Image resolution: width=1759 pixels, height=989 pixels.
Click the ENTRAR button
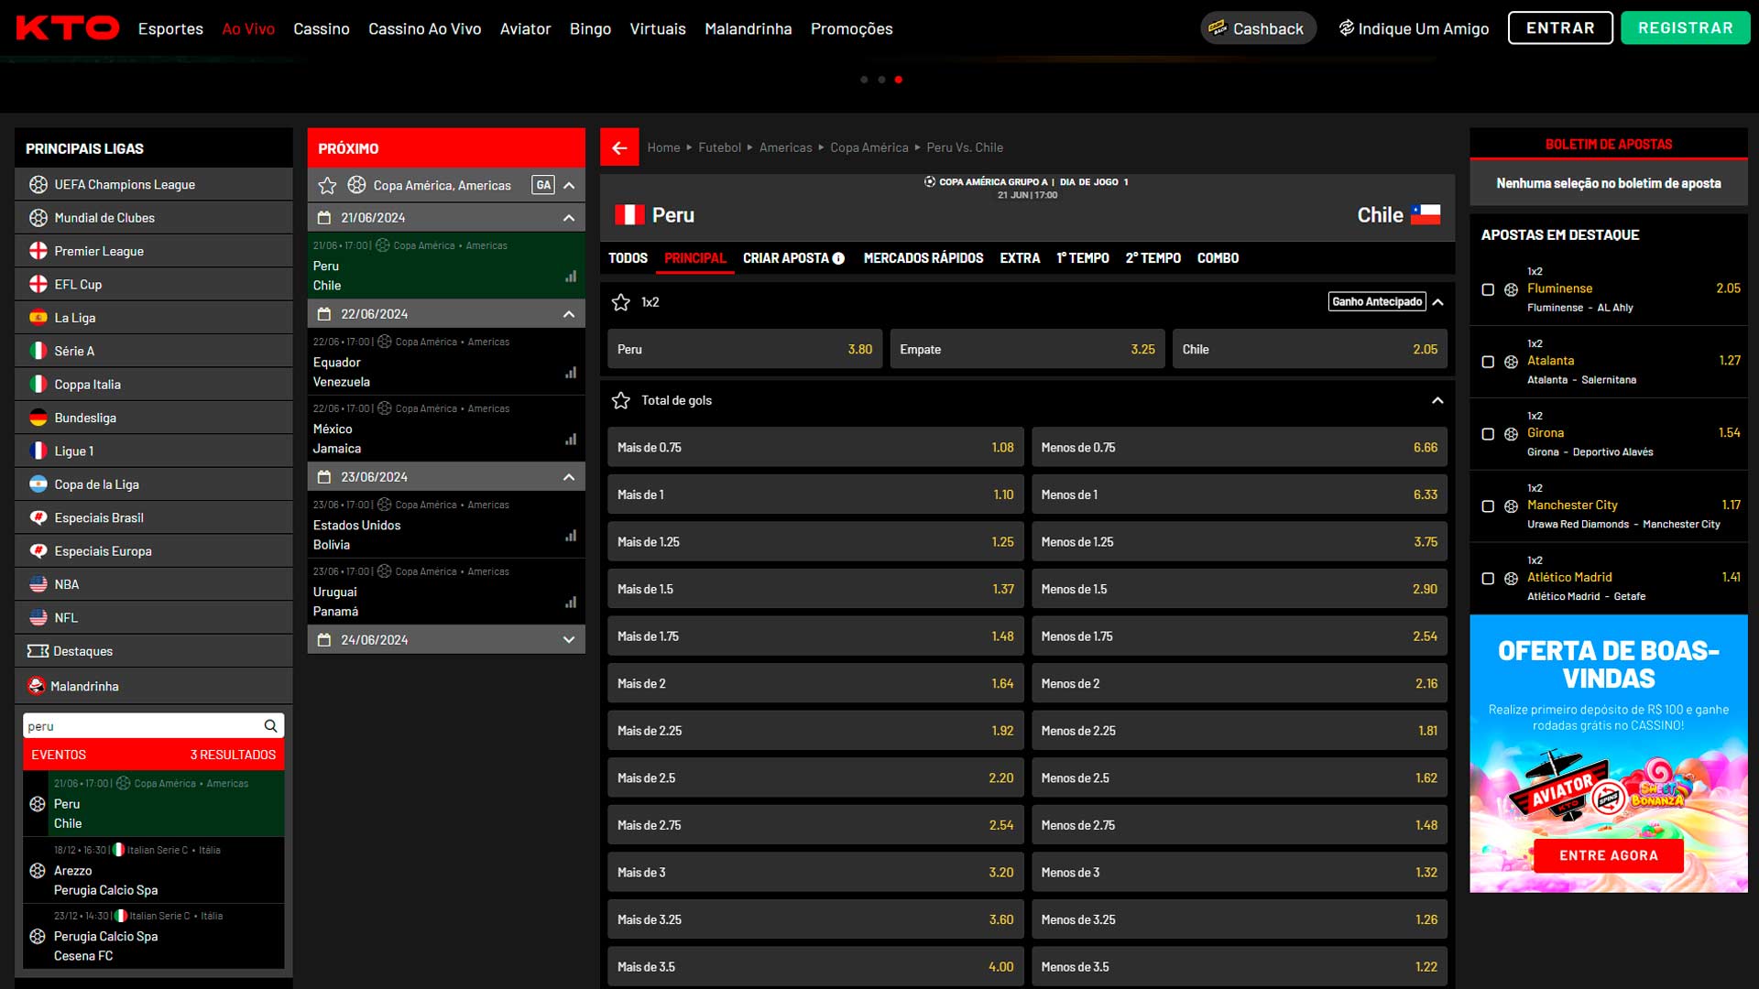pos(1560,28)
